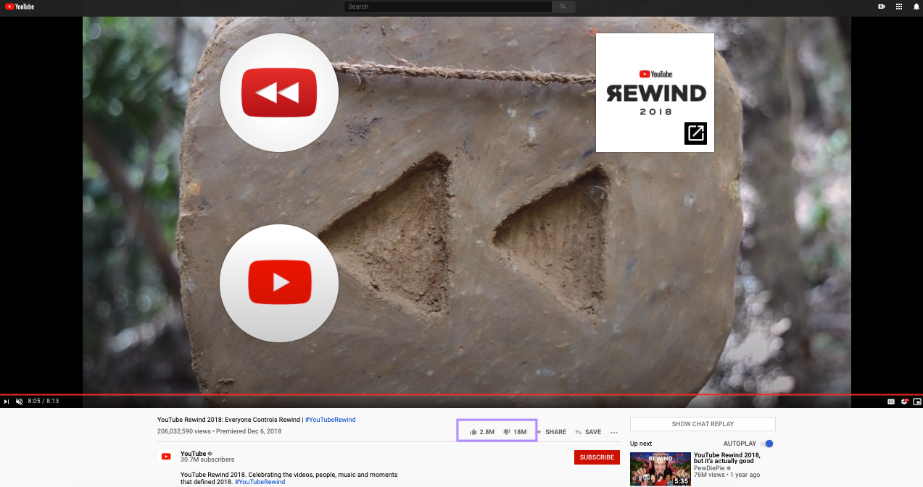Click the 8:05 / 8:13 time display

tap(44, 401)
